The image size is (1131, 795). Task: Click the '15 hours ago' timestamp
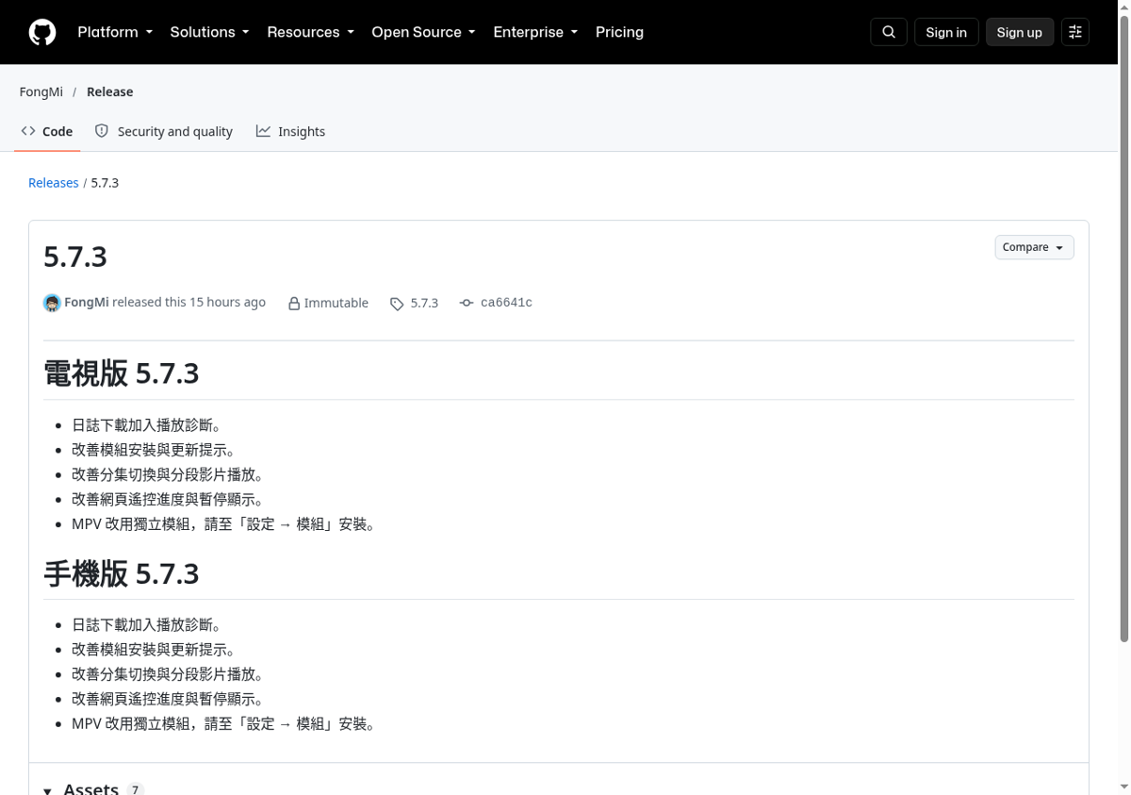coord(227,303)
